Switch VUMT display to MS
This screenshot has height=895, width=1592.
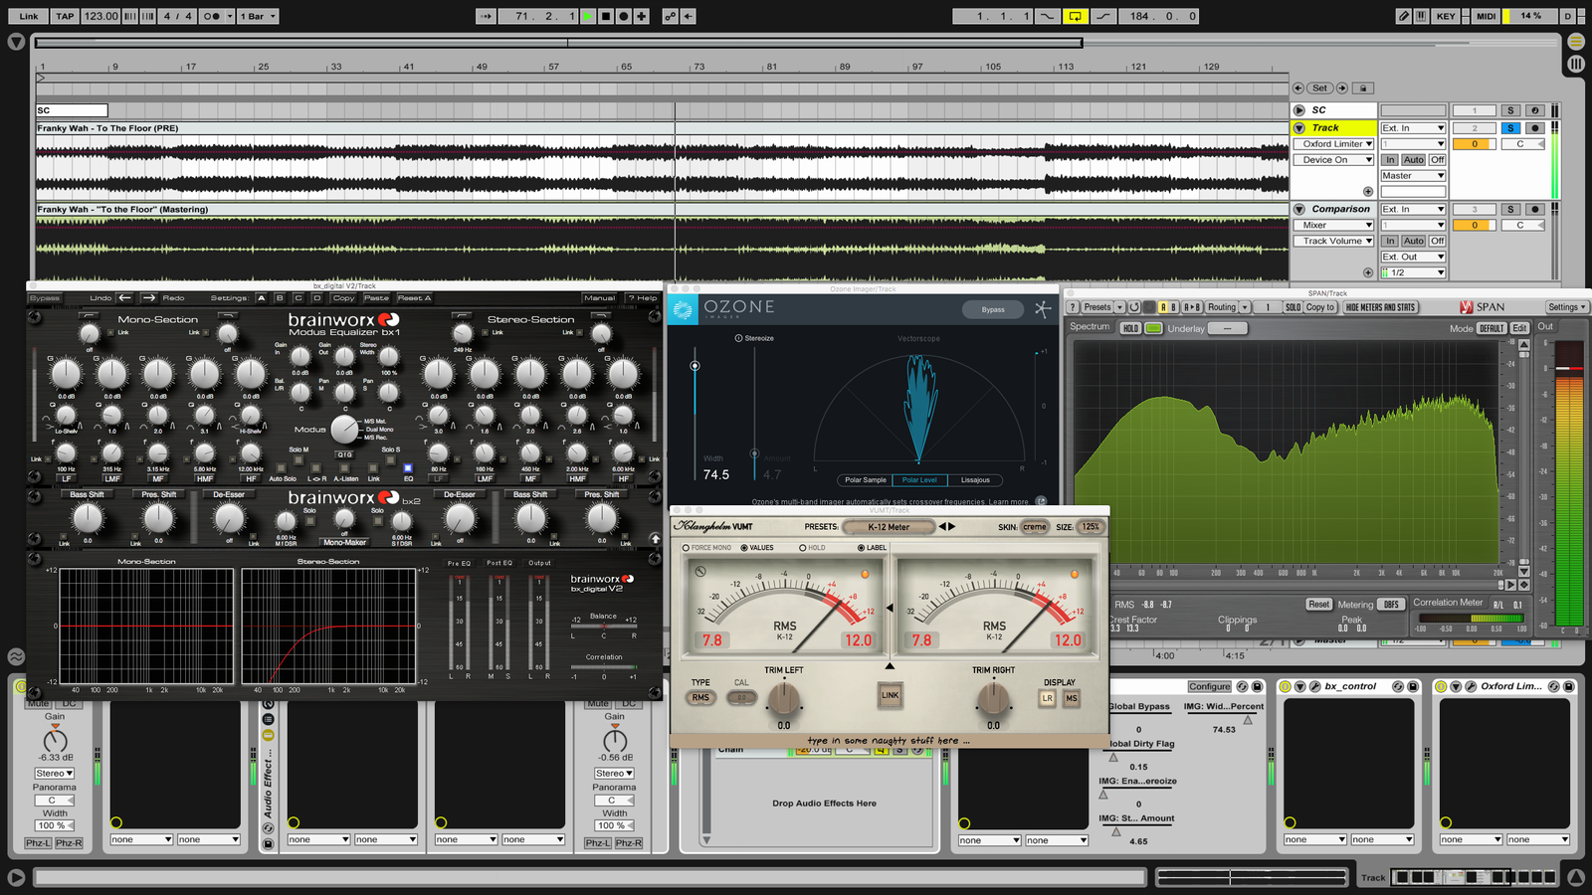coord(1072,698)
